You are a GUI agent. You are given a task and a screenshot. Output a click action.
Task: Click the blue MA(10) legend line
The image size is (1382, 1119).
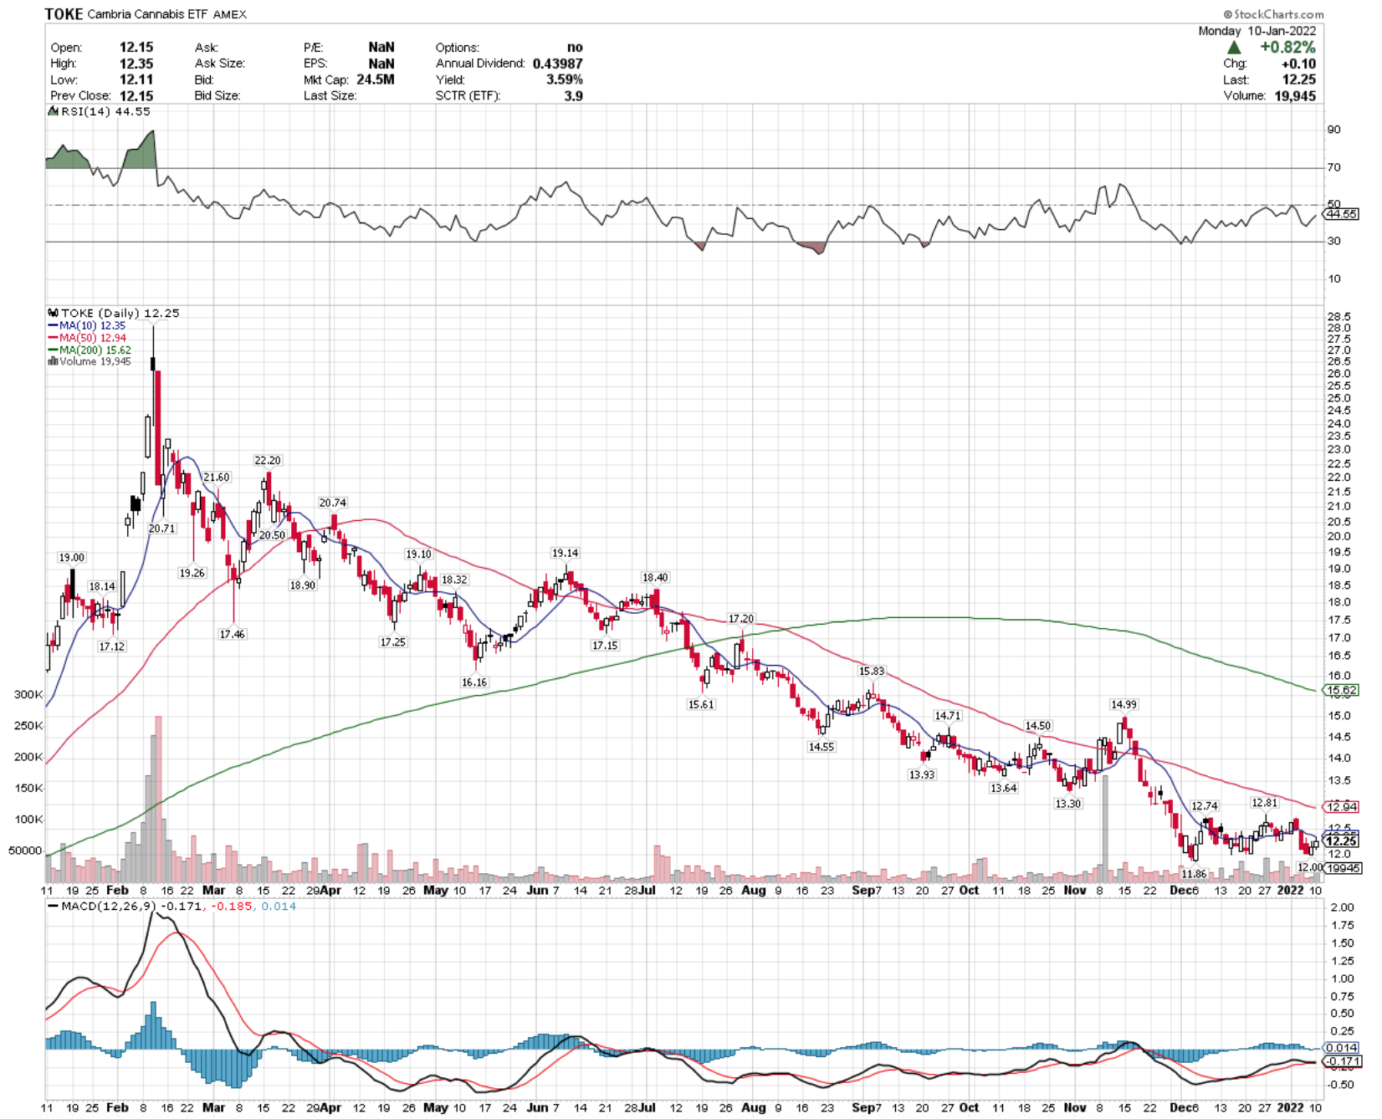click(x=53, y=325)
